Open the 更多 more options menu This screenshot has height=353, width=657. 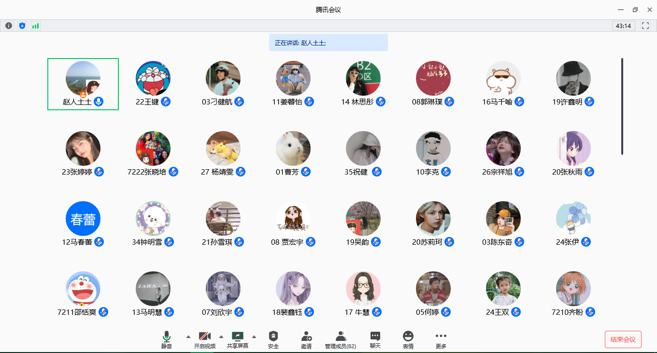pyautogui.click(x=441, y=340)
